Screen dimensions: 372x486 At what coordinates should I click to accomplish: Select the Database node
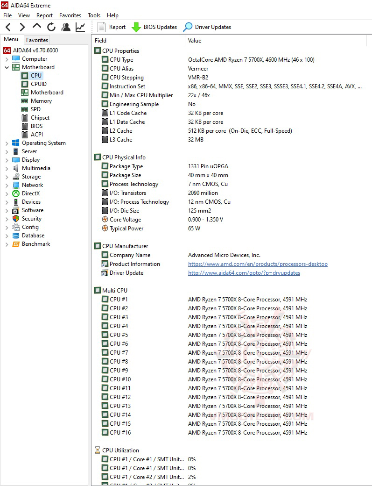click(28, 236)
